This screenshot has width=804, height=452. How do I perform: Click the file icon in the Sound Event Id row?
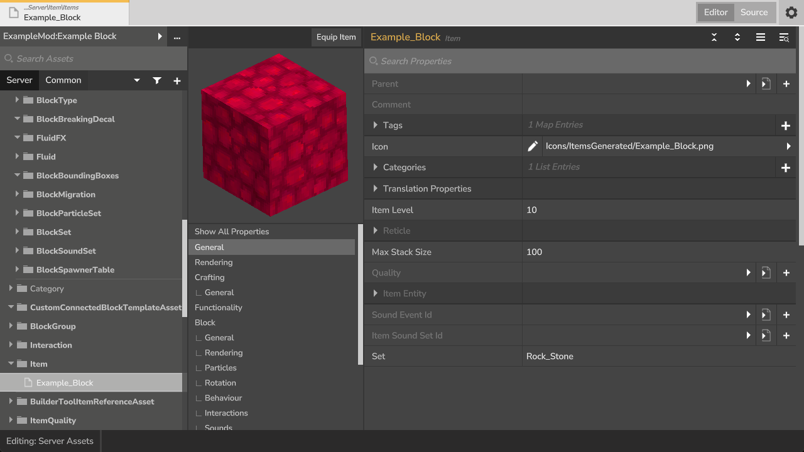[766, 315]
